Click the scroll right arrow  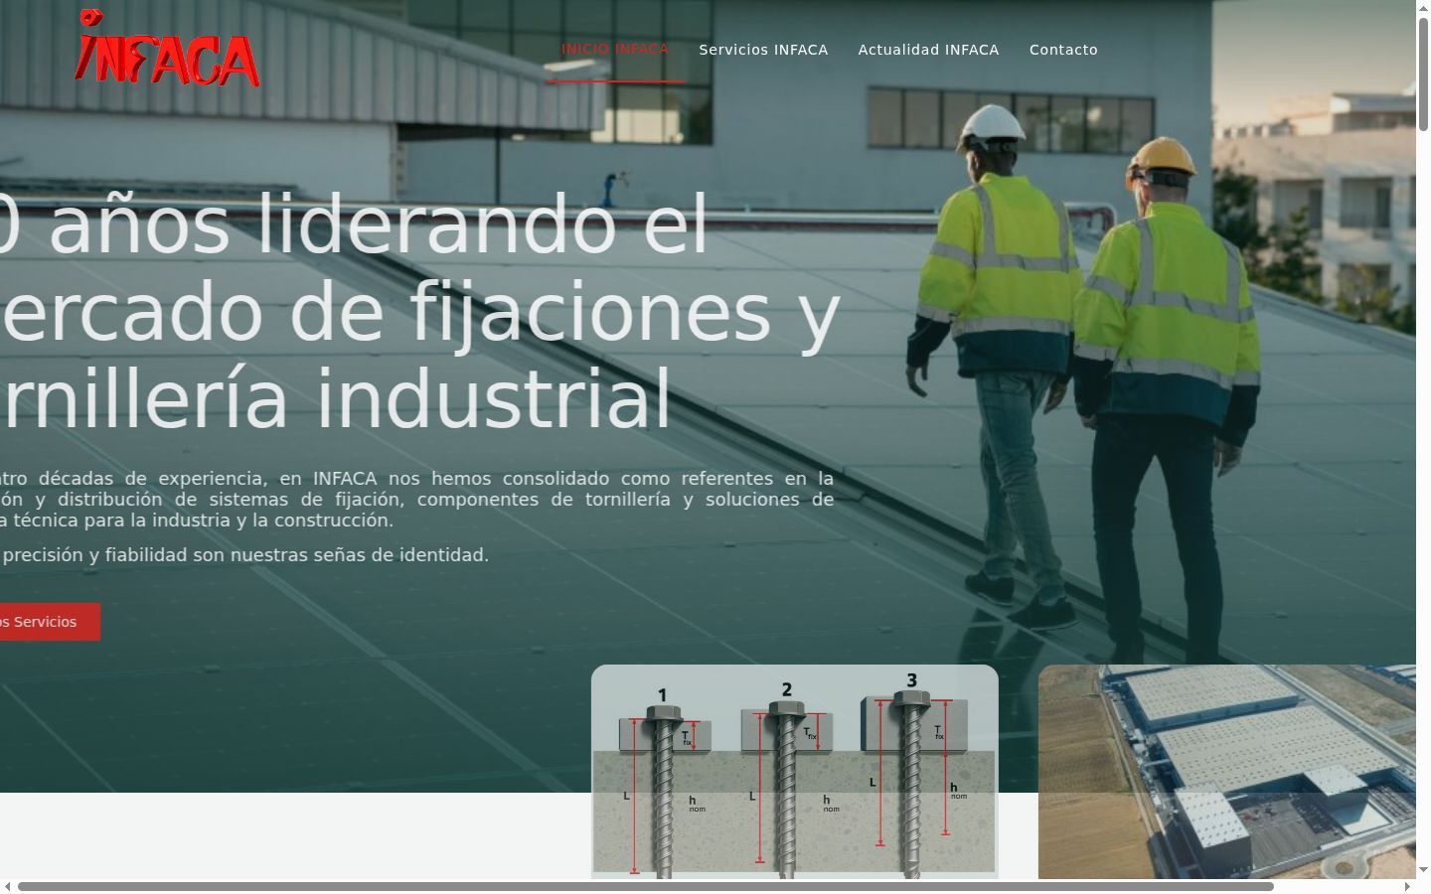(1407, 886)
